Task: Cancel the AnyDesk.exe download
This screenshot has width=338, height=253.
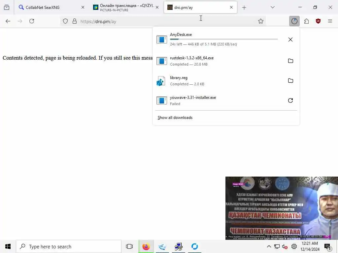Action: (290, 40)
